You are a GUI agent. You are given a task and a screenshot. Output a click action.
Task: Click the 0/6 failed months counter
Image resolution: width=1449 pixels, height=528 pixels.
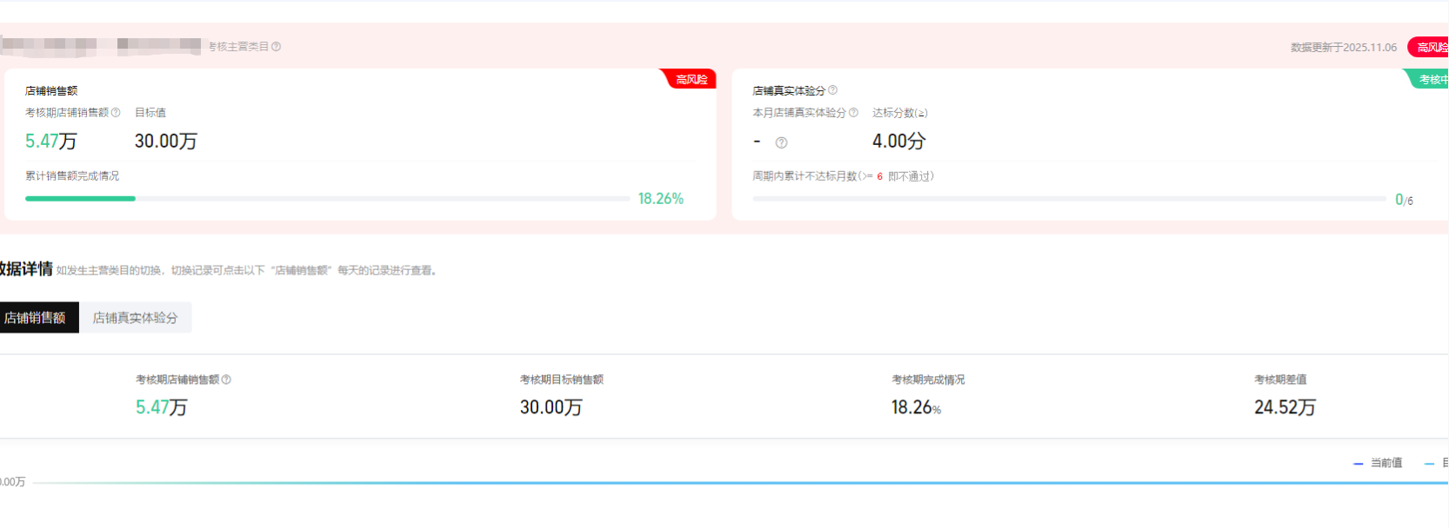pos(1404,200)
